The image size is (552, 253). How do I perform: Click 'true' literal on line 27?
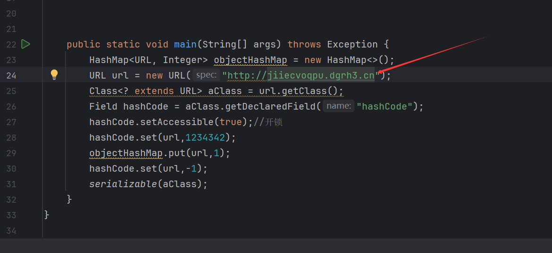(x=231, y=122)
